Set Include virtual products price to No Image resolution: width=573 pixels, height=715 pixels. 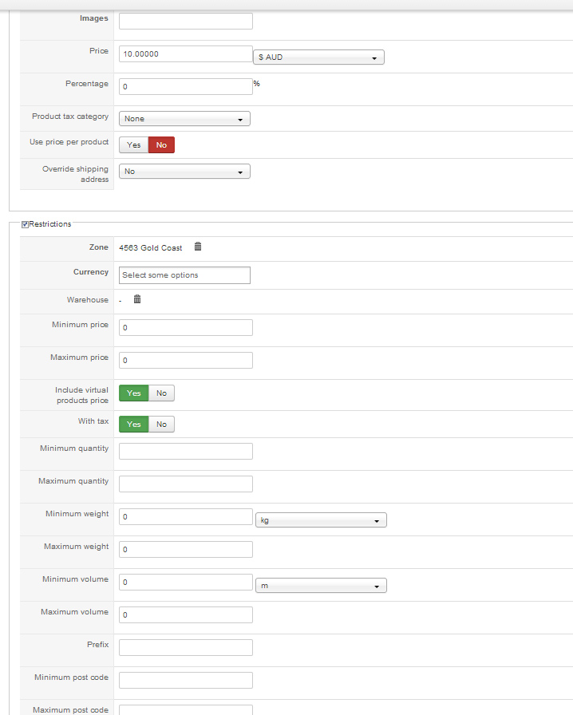161,393
